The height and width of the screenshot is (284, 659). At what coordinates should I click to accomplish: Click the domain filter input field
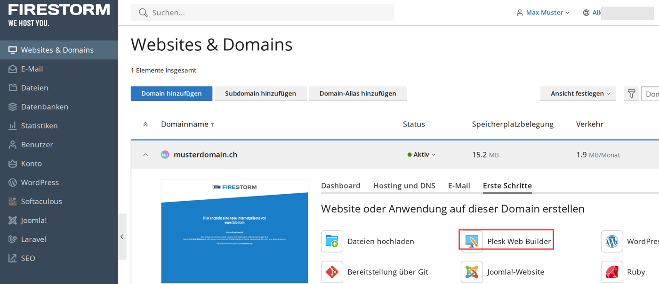click(650, 94)
